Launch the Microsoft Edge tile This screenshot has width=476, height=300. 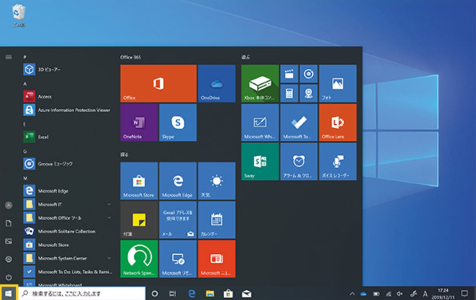coord(178,181)
